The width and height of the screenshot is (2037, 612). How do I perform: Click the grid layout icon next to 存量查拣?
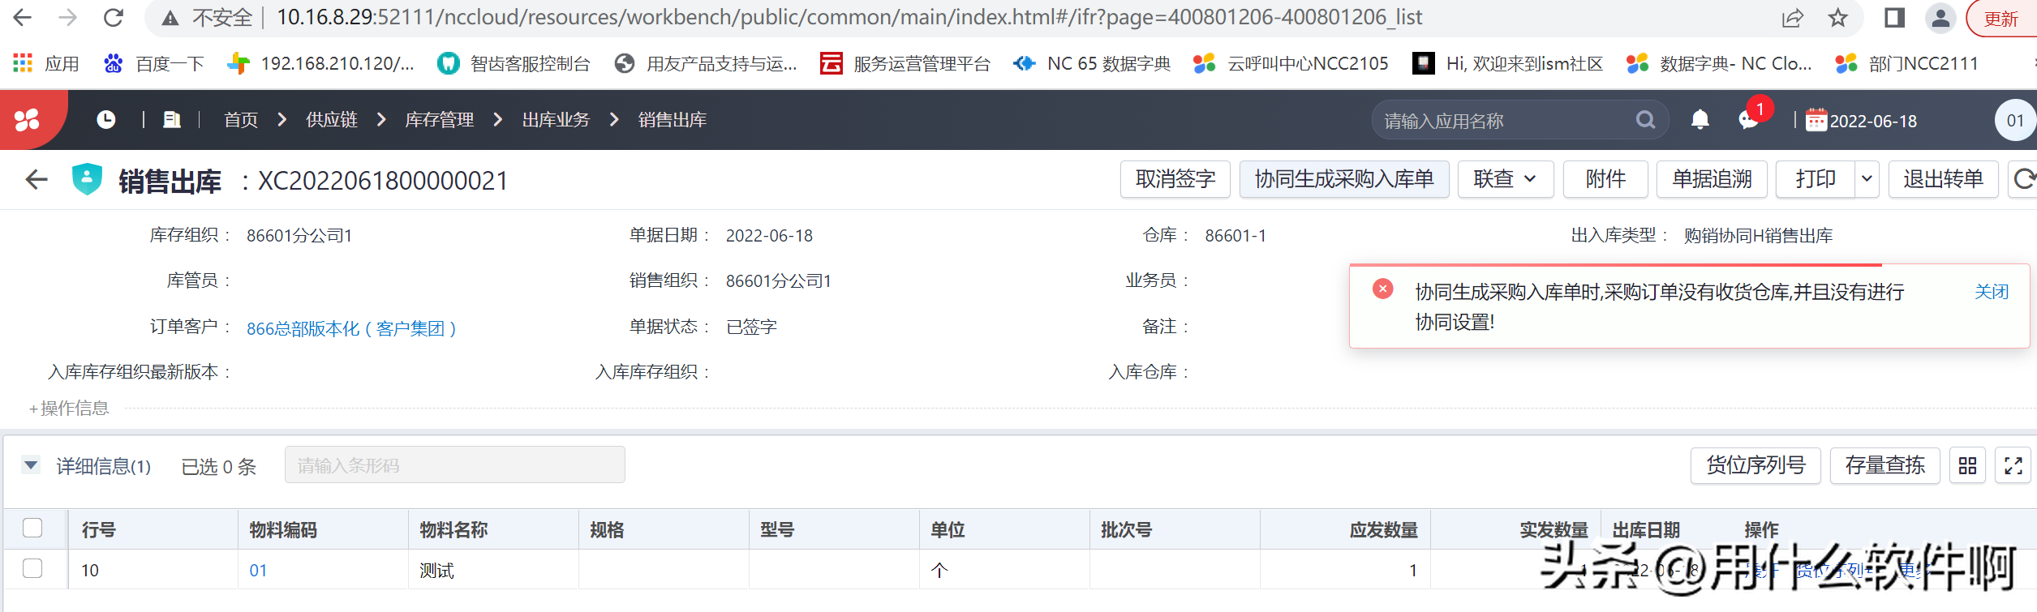[x=1967, y=465]
